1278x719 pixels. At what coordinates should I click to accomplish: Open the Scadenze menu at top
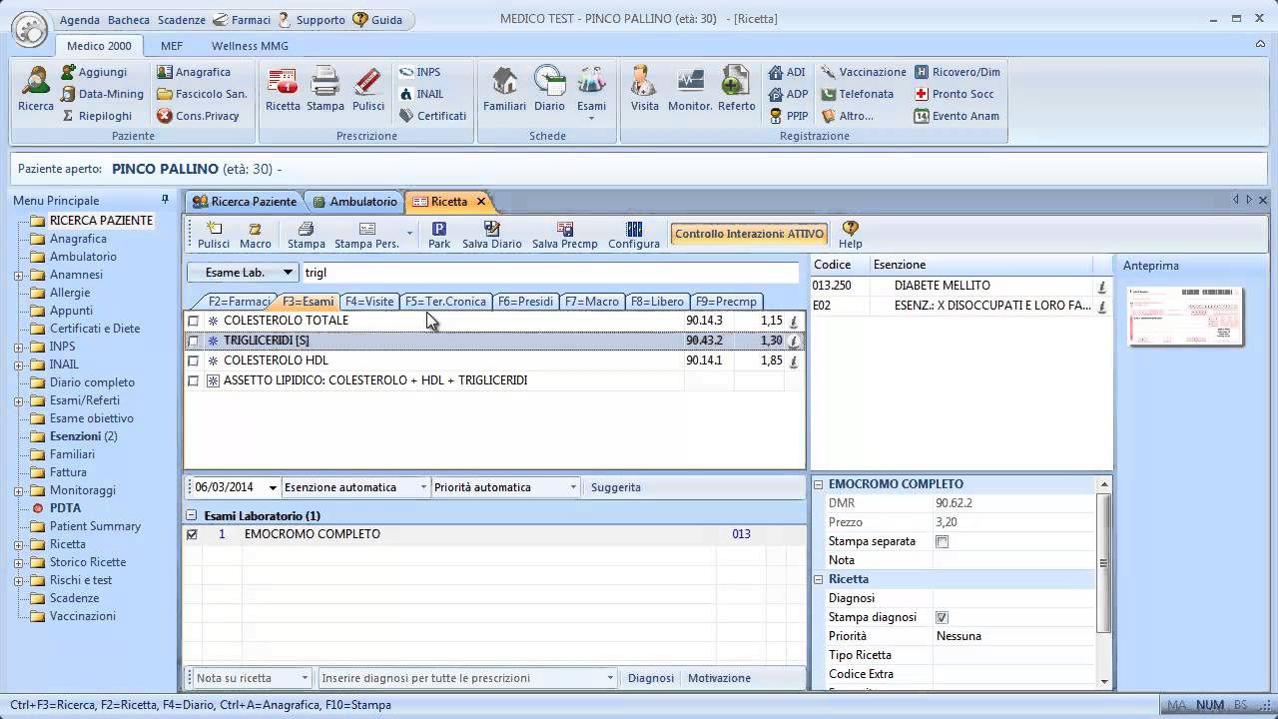pos(181,20)
